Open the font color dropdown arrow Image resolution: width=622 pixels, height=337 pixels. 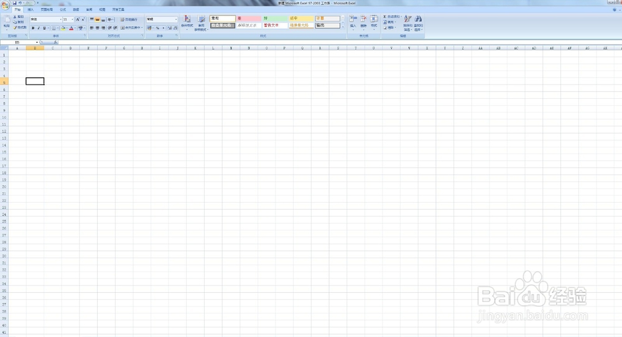tap(75, 28)
